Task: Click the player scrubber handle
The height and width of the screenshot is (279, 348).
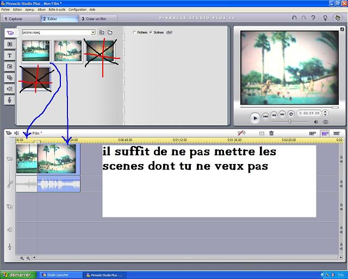Action: (x=335, y=107)
